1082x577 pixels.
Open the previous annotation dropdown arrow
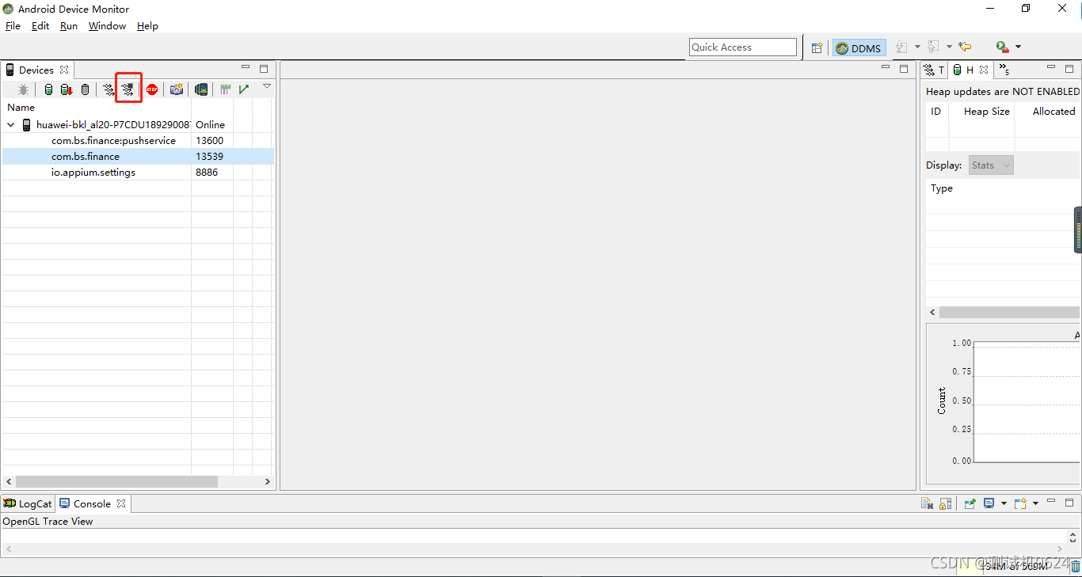click(x=949, y=47)
